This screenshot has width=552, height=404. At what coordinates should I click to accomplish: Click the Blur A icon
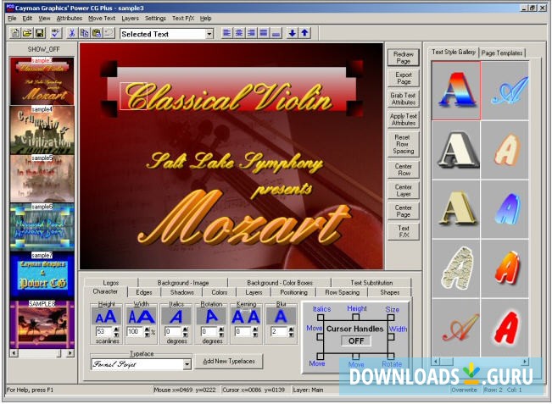(x=281, y=317)
